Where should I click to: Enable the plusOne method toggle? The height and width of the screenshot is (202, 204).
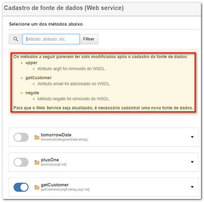click(21, 162)
